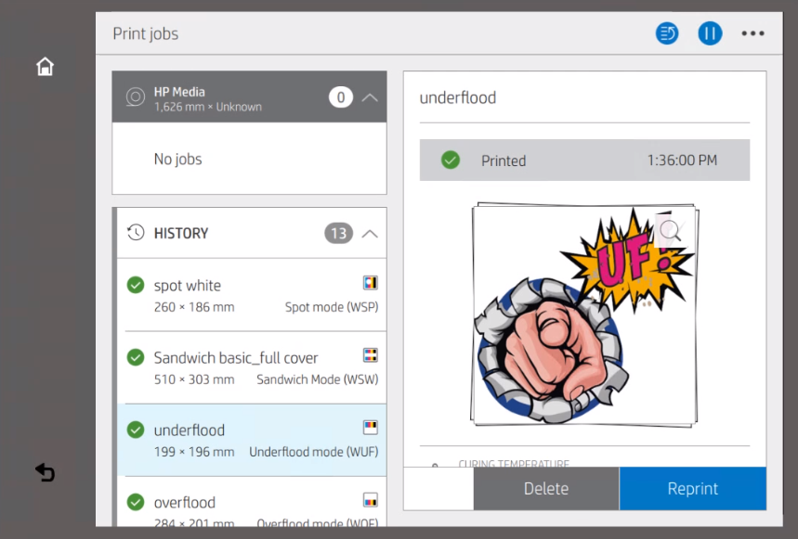Click the spot white print mode icon
The width and height of the screenshot is (798, 539).
coord(371,282)
